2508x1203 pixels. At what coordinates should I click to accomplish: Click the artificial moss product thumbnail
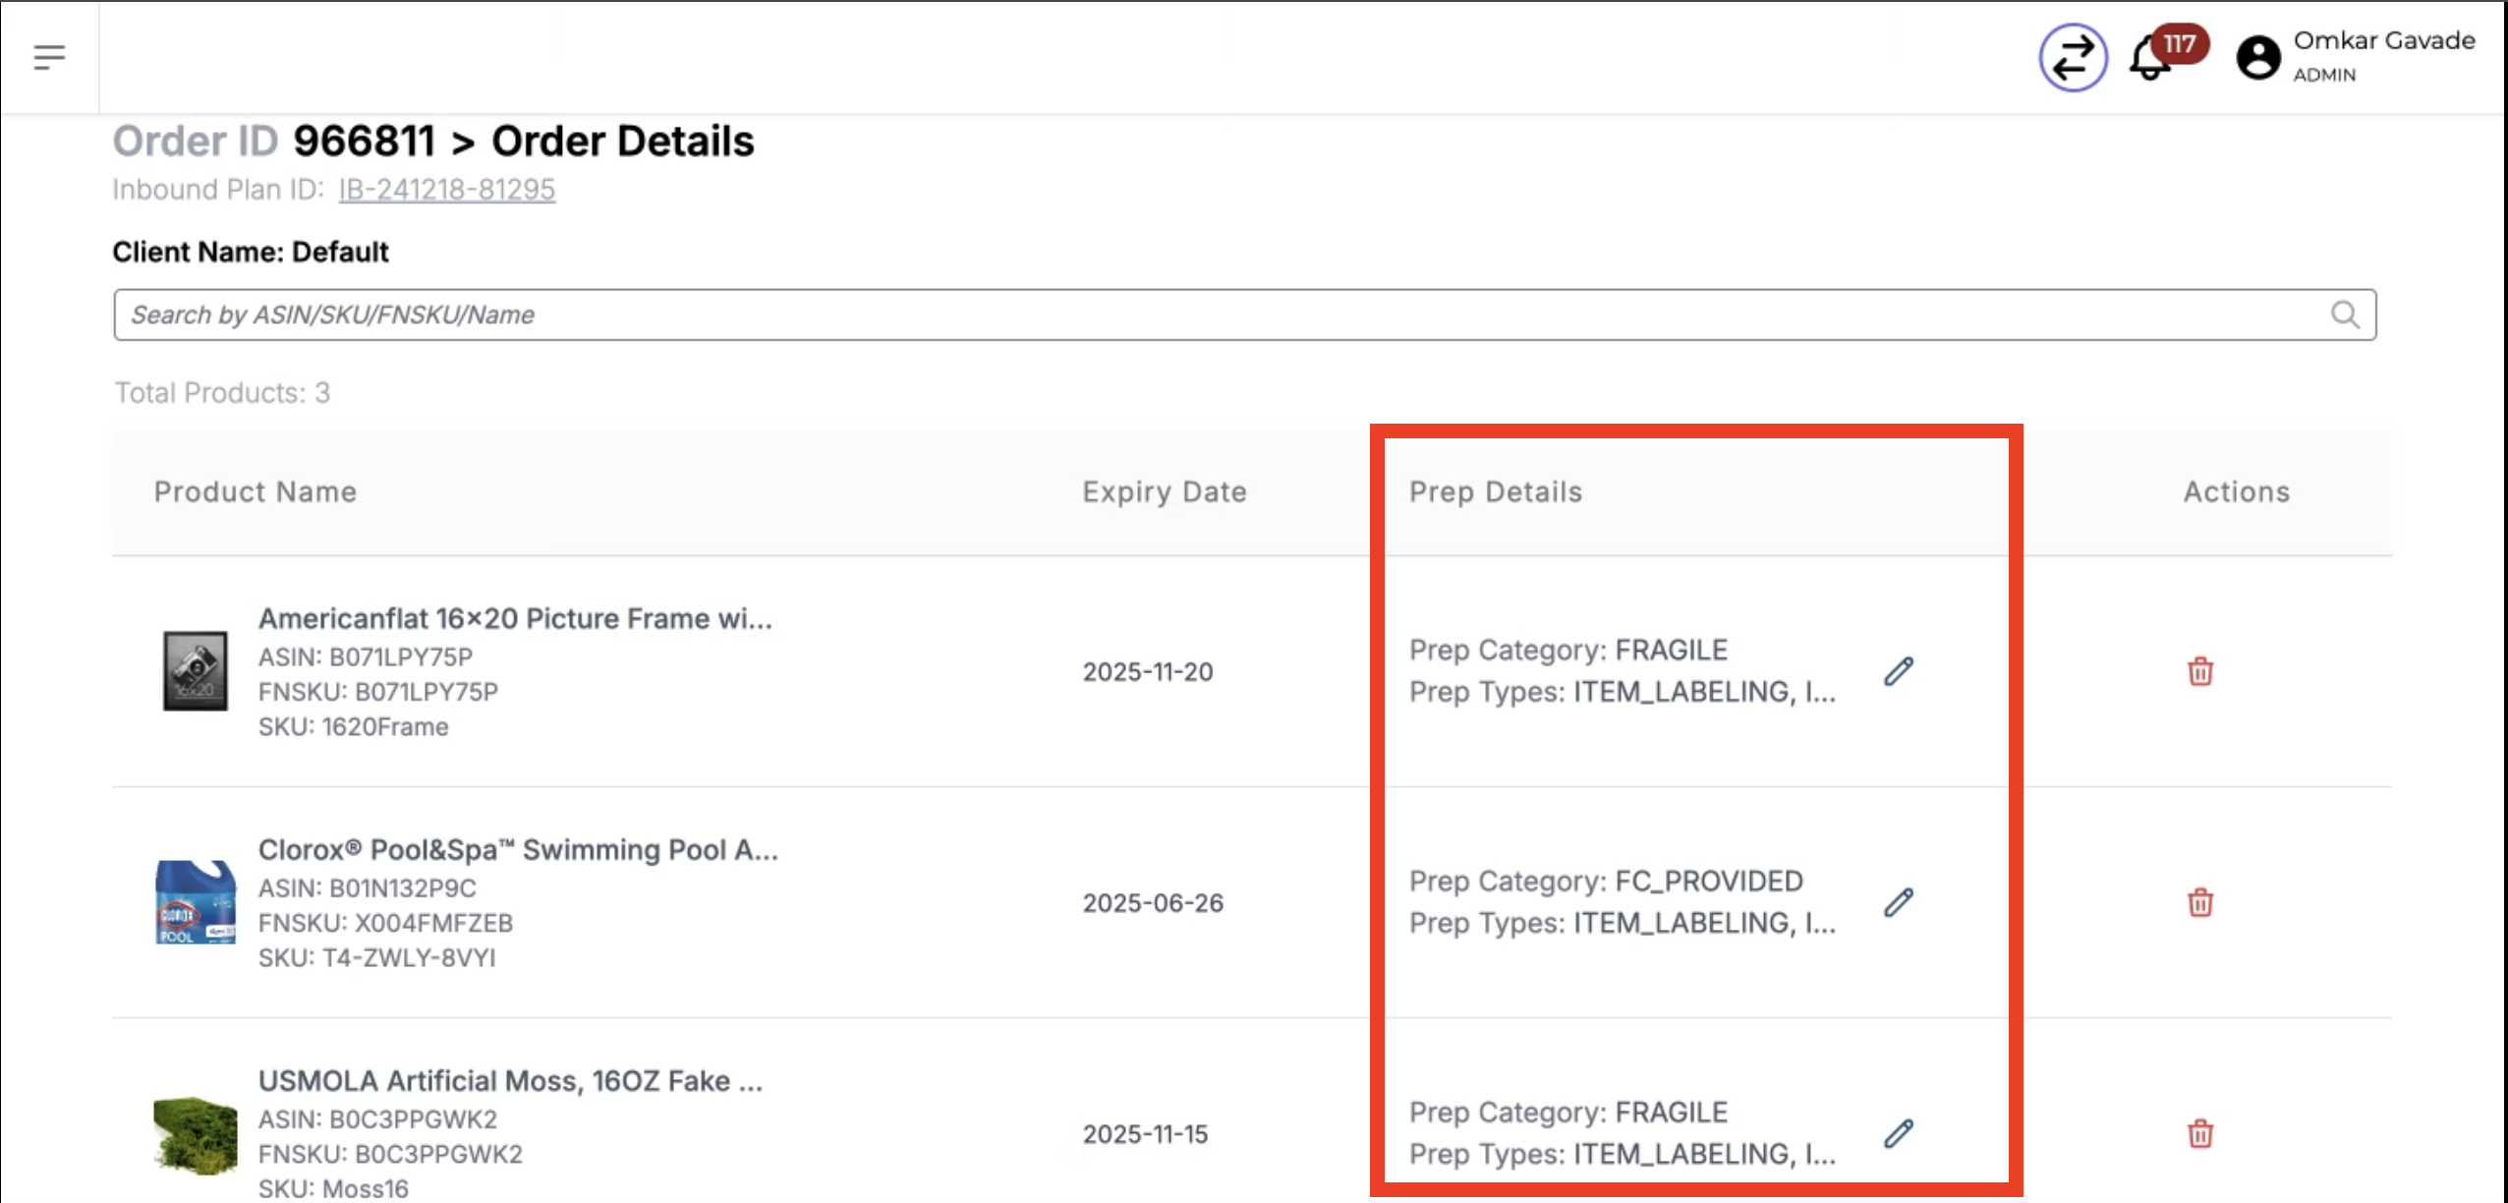click(x=195, y=1135)
